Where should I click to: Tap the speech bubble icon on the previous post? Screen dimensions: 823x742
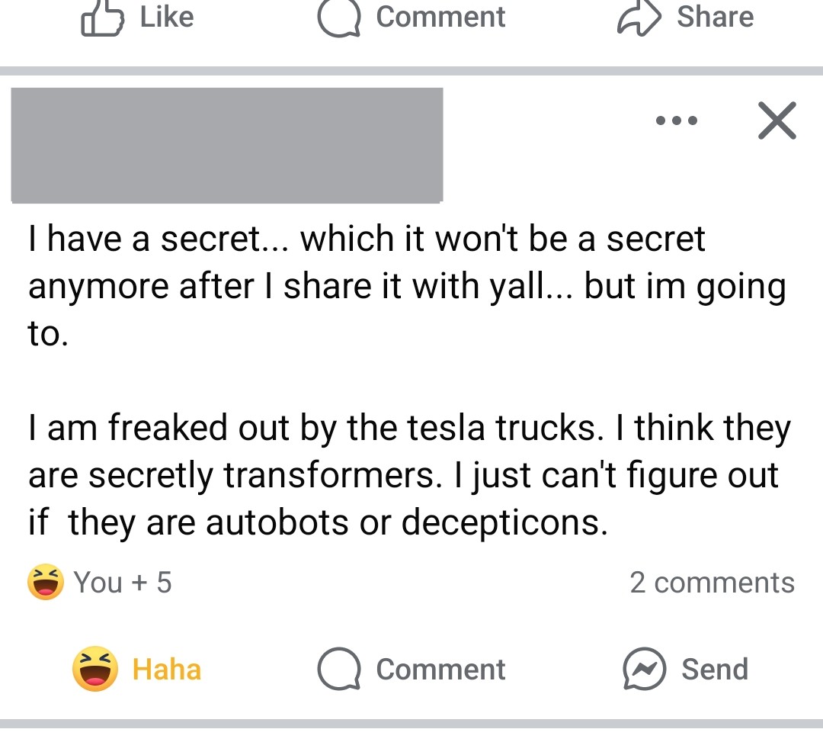point(338,18)
